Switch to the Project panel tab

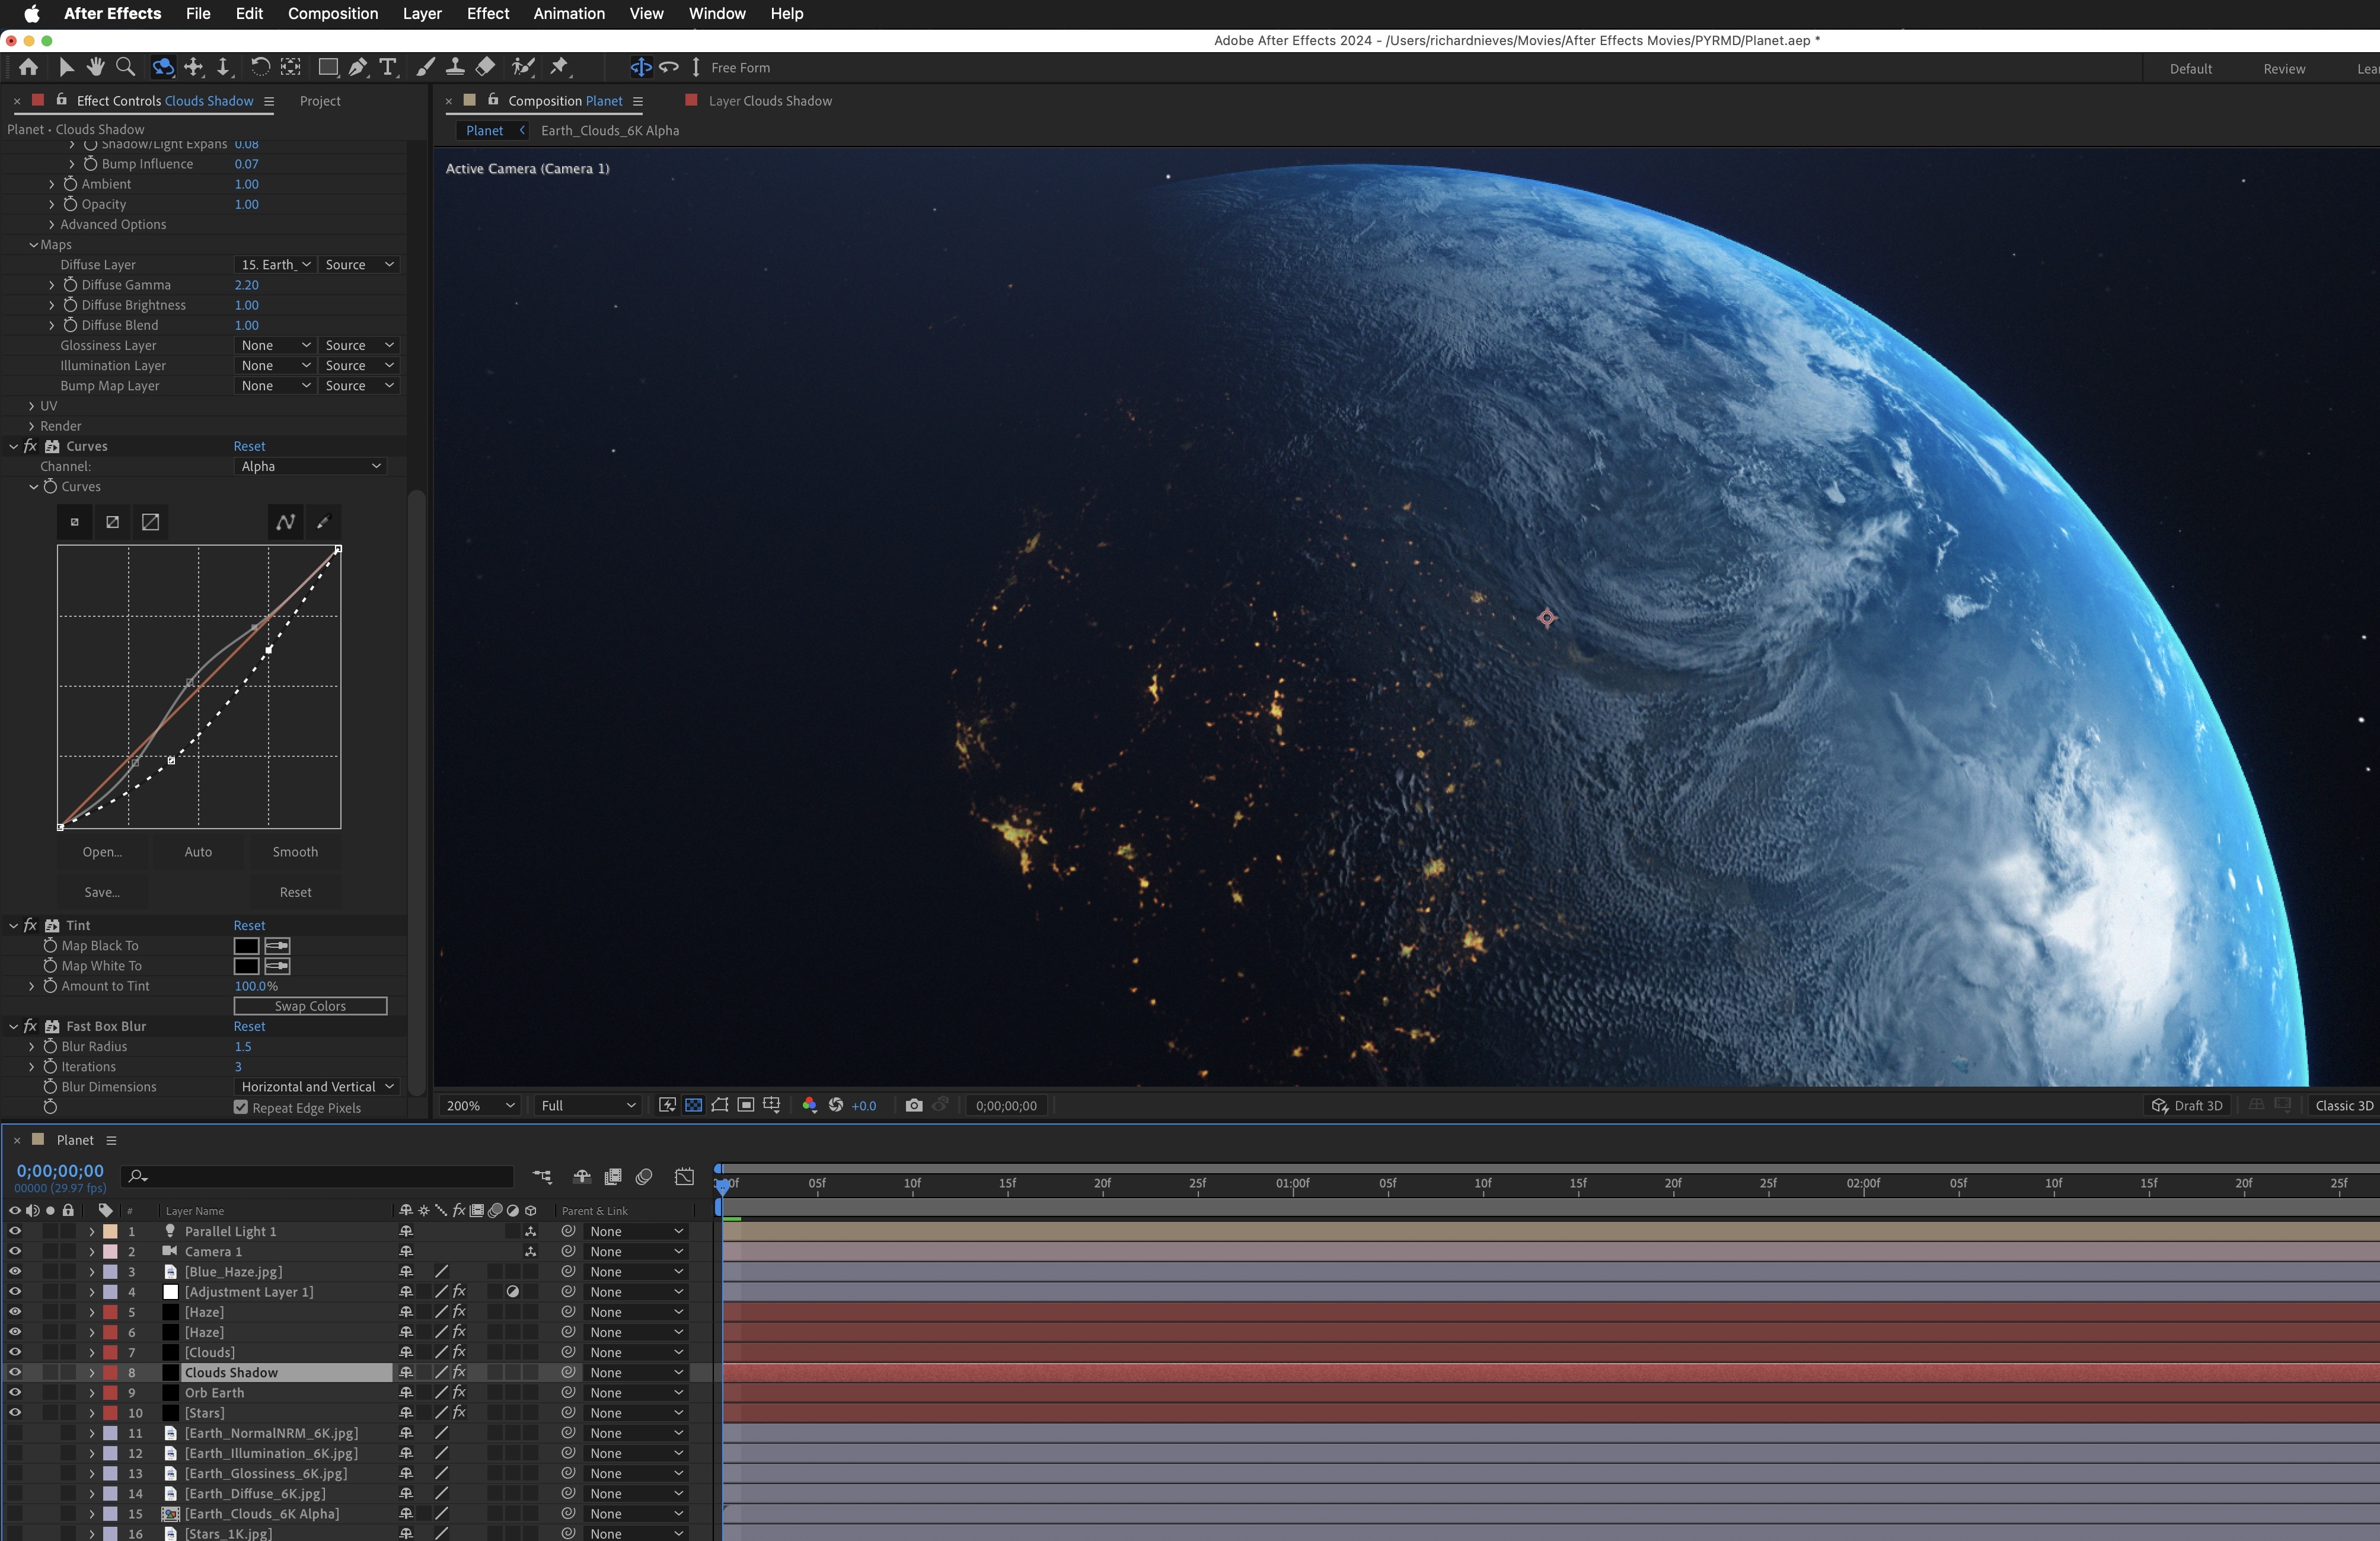pos(320,101)
